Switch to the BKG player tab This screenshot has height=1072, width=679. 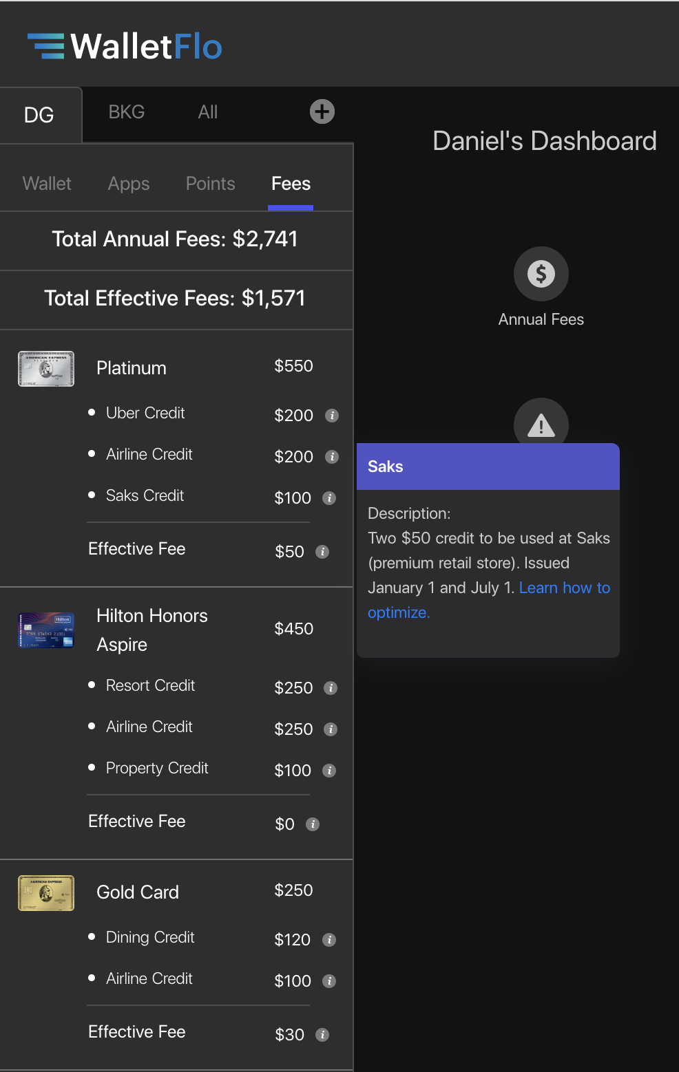[127, 112]
